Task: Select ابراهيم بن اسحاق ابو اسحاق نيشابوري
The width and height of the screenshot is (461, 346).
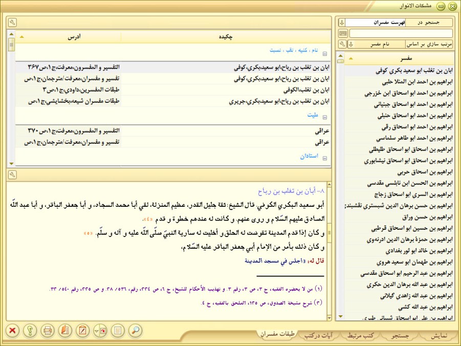Action: (399, 161)
